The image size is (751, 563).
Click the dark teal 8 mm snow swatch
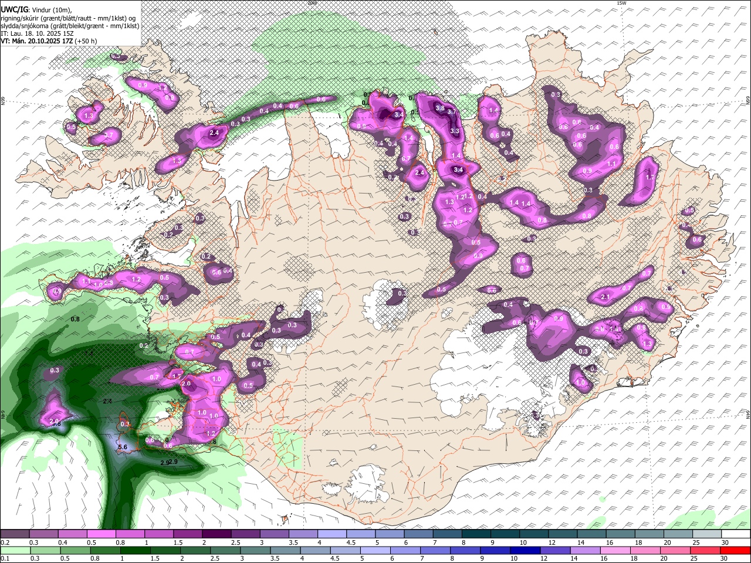(476, 534)
